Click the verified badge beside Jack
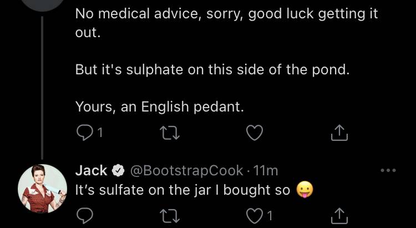Viewport: 416px width, 228px height. coord(118,171)
